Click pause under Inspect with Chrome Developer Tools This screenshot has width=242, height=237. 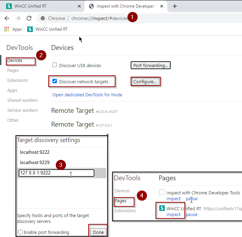192,199
